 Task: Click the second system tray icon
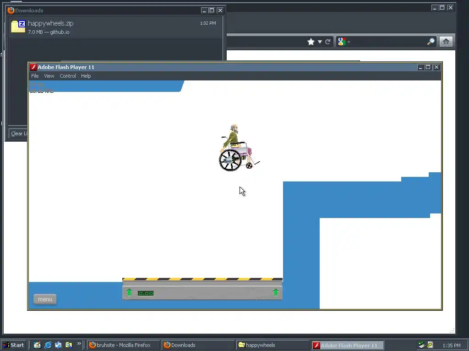click(430, 345)
